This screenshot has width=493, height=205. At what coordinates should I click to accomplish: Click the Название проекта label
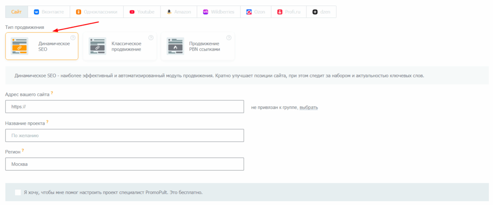pyautogui.click(x=25, y=123)
